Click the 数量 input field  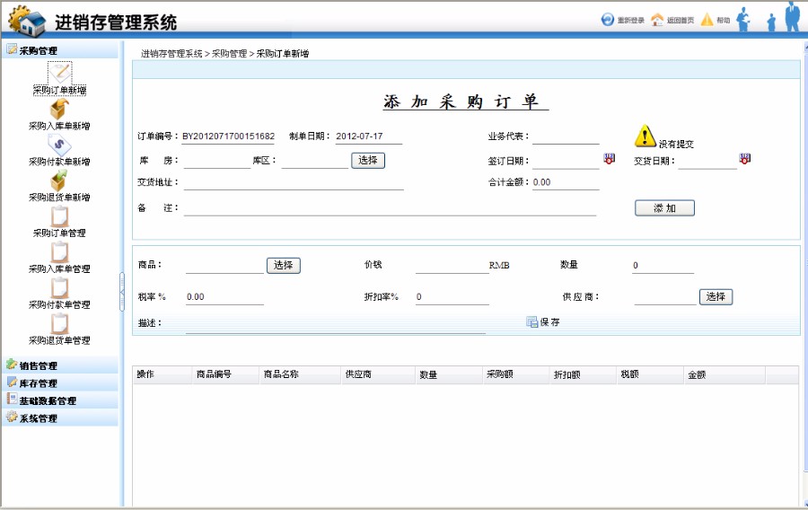[x=663, y=266]
